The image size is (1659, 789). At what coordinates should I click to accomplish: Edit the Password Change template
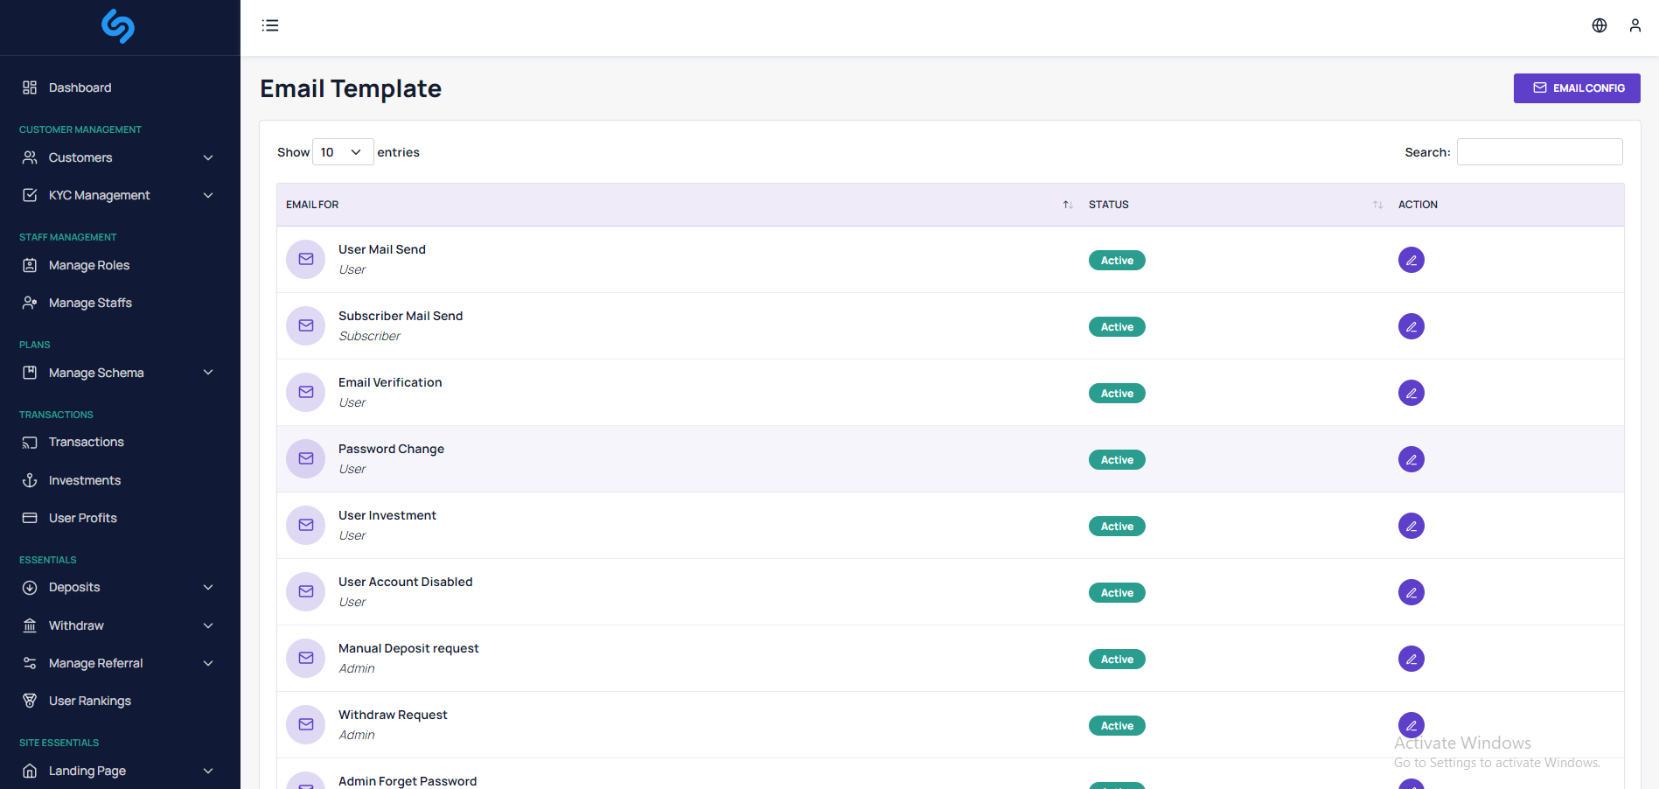[x=1411, y=459]
